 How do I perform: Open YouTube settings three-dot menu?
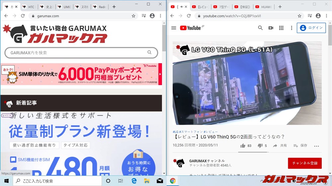[291, 28]
